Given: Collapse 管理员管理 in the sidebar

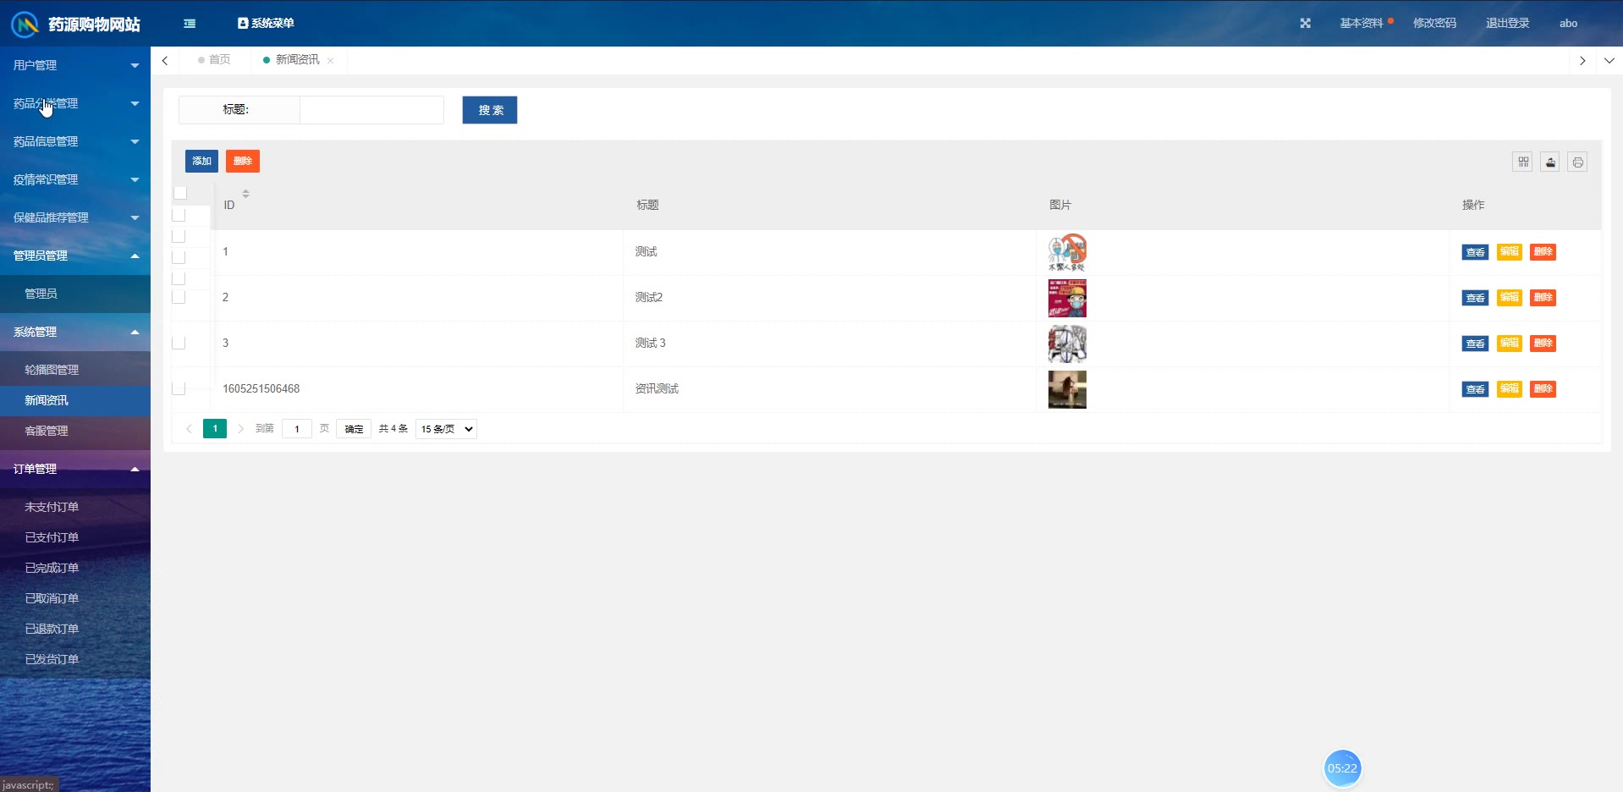Looking at the screenshot, I should (75, 256).
